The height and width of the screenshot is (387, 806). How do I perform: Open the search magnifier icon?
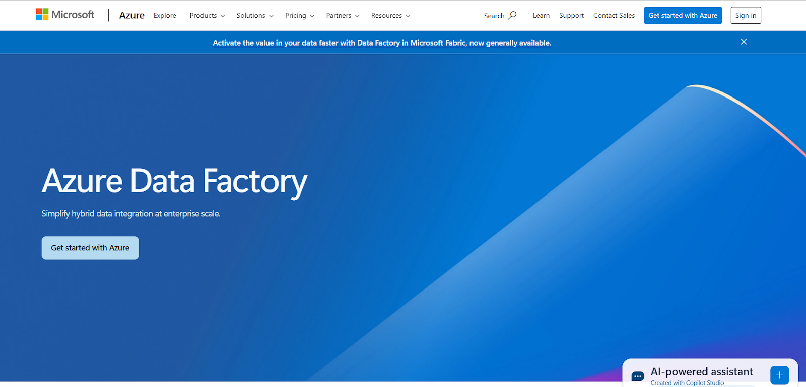click(x=512, y=15)
